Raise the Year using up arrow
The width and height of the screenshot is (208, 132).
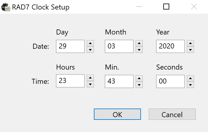point(191,43)
